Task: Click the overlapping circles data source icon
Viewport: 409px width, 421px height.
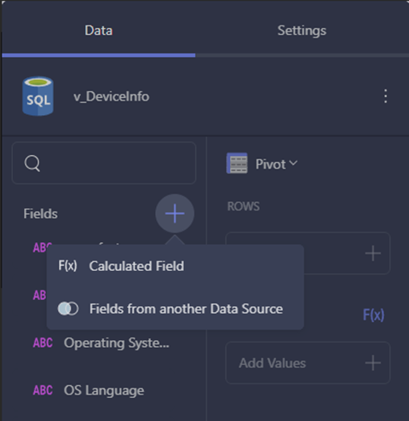Action: click(x=68, y=309)
